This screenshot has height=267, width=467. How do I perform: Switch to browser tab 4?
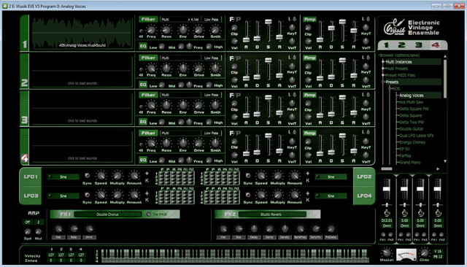click(x=435, y=45)
